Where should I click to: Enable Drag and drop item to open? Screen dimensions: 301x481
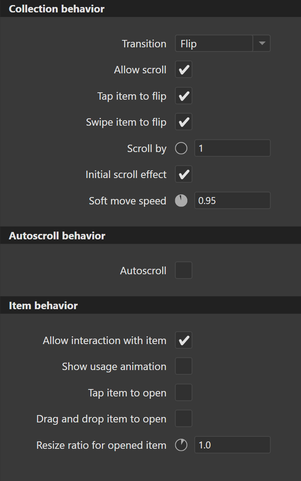click(x=183, y=419)
